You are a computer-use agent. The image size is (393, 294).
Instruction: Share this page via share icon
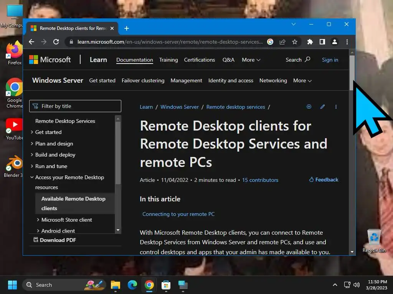[282, 42]
